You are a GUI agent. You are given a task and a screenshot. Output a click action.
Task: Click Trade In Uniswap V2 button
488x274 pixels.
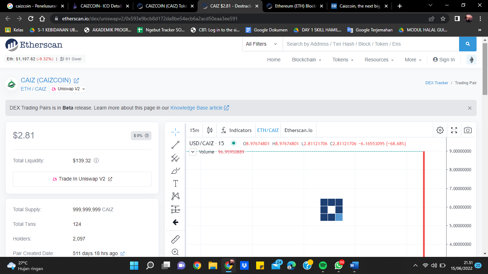pos(82,179)
